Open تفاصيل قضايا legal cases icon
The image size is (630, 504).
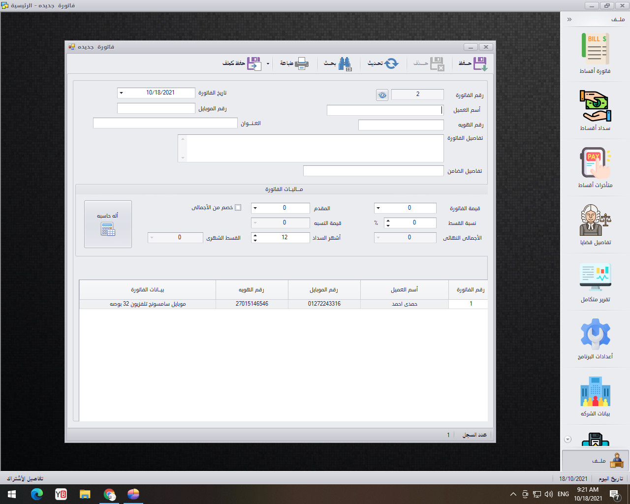(595, 224)
